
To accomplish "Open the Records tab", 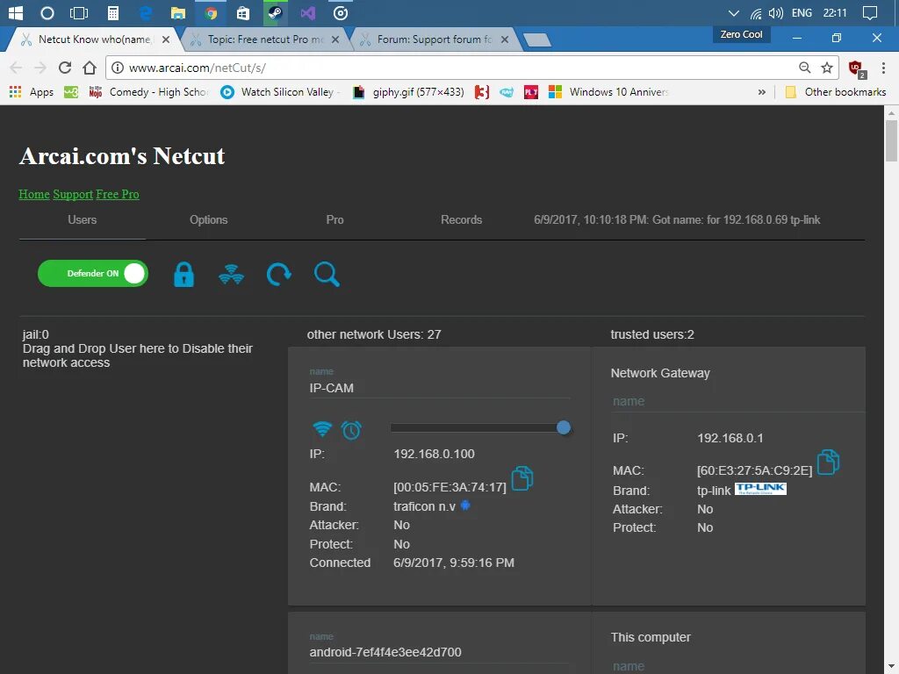I will click(x=462, y=220).
